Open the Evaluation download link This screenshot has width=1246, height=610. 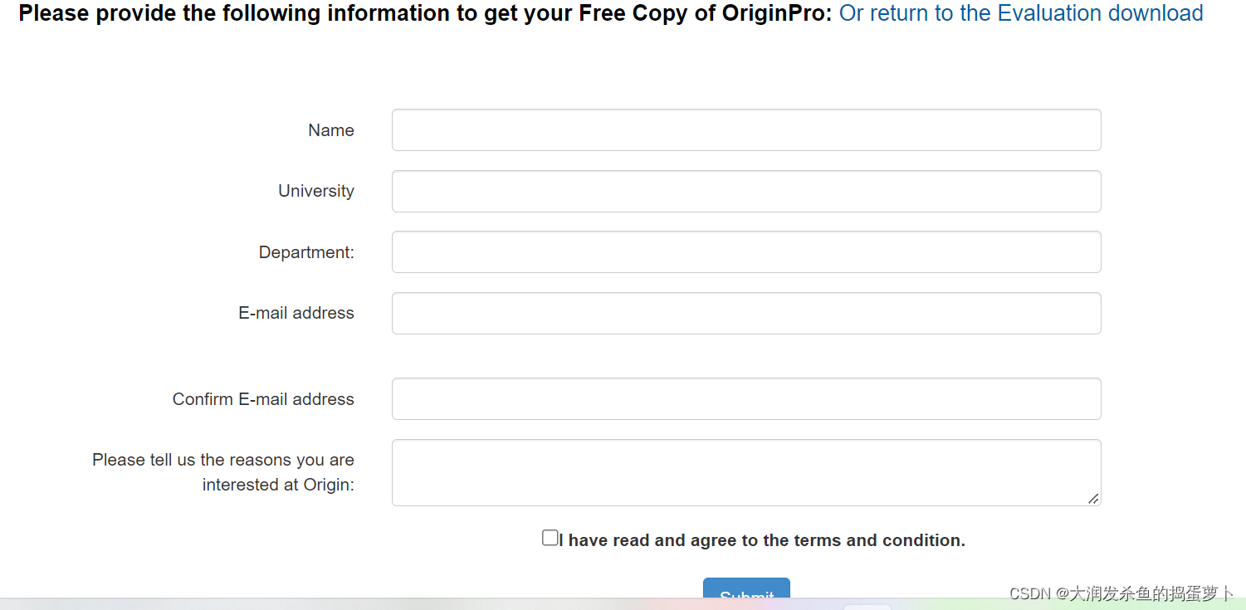point(1020,12)
